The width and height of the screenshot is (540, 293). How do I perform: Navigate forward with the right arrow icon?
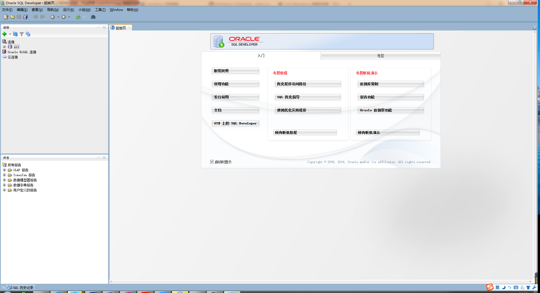coord(64,17)
